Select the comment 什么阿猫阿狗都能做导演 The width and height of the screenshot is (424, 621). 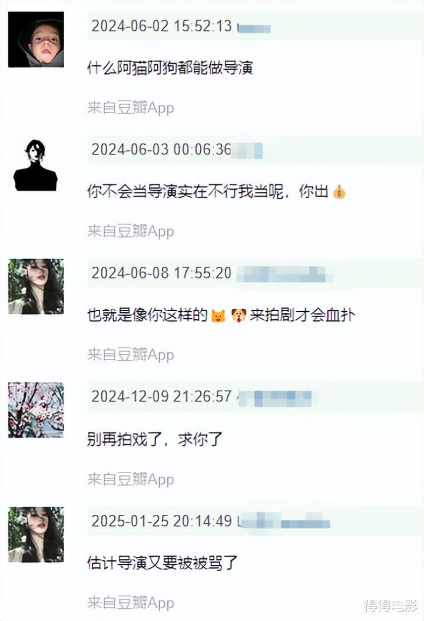coord(170,68)
